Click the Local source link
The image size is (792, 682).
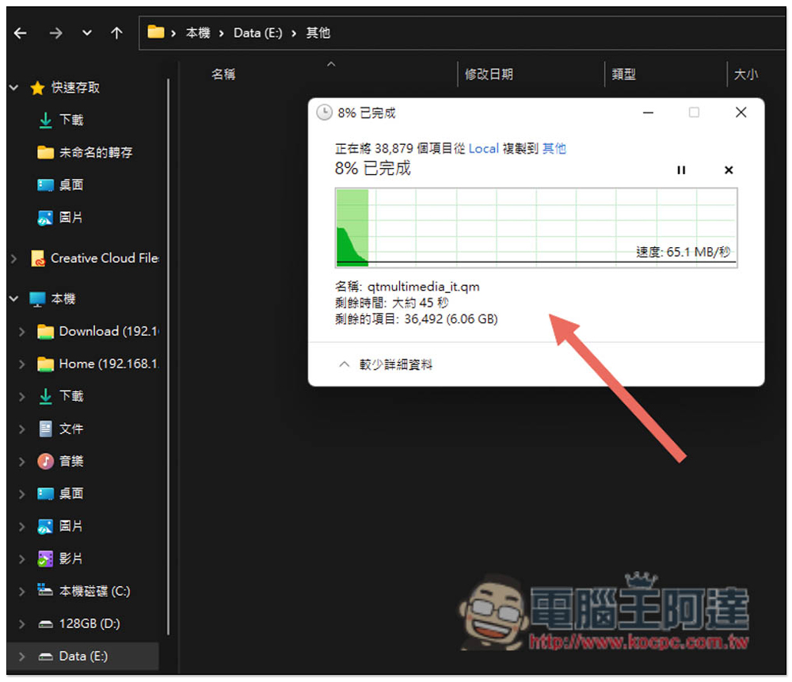click(x=483, y=149)
